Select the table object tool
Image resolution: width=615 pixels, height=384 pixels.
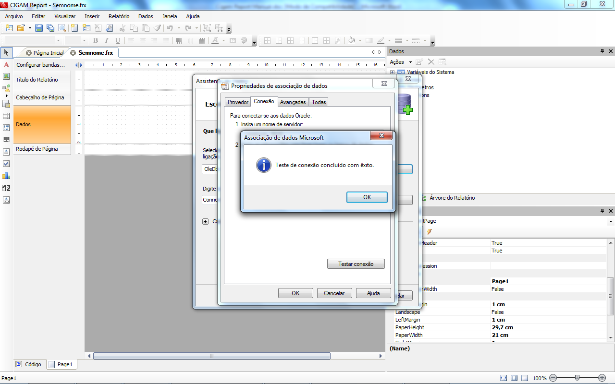[x=6, y=116]
